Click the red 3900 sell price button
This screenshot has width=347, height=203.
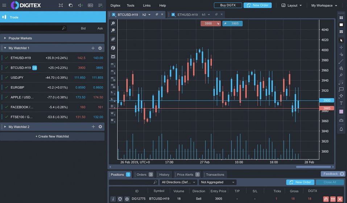pyautogui.click(x=211, y=24)
